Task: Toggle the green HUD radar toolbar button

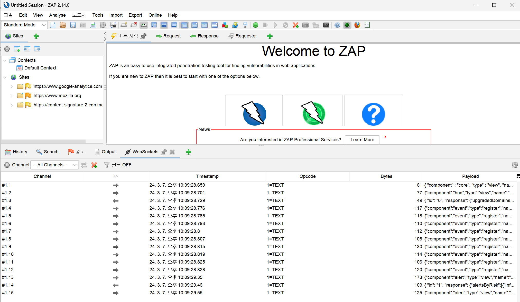Action: (347, 25)
